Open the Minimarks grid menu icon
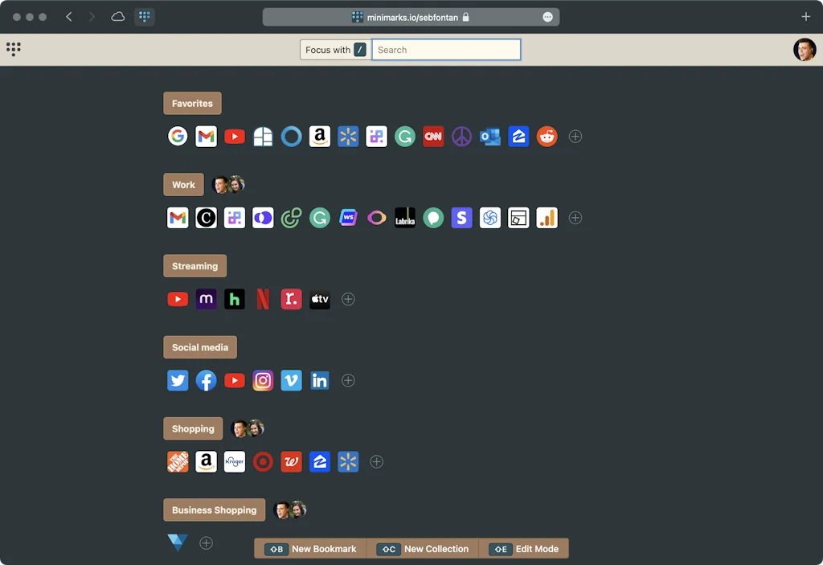This screenshot has width=823, height=565. (x=14, y=49)
